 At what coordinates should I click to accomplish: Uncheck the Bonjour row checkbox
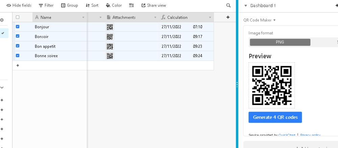18,27
